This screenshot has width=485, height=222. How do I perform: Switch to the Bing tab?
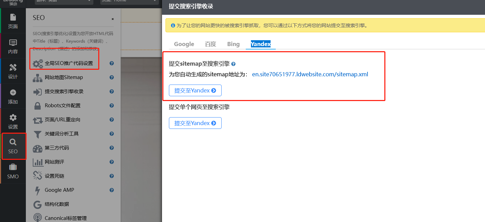(x=233, y=44)
